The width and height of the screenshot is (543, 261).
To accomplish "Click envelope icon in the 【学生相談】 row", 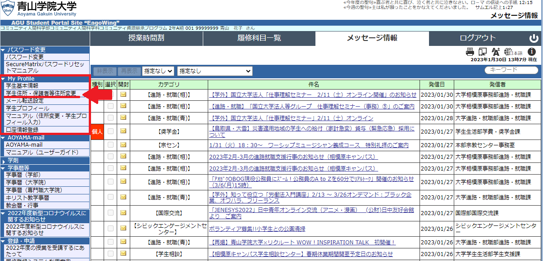I will click(x=123, y=254).
